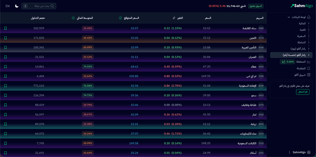This screenshot has height=157, width=316.
Task: Toggle dark mode with the moon icon
Action: [17, 6]
